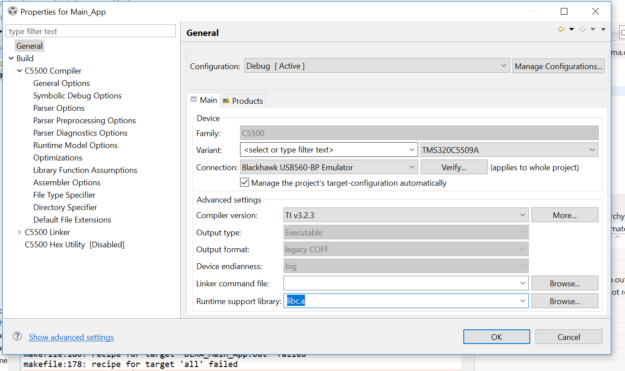Screen dimensions: 625x371
Task: Select File Type Specifier item
Action: (x=64, y=195)
